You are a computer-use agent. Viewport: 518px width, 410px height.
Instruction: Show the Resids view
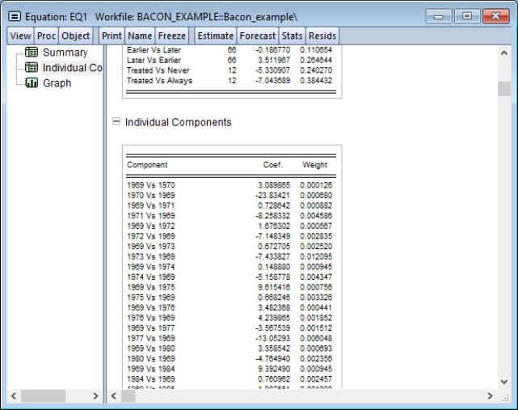pyautogui.click(x=323, y=36)
